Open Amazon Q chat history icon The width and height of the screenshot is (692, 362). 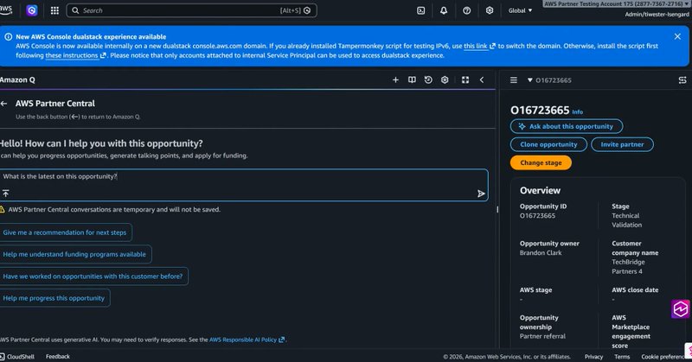click(x=428, y=79)
